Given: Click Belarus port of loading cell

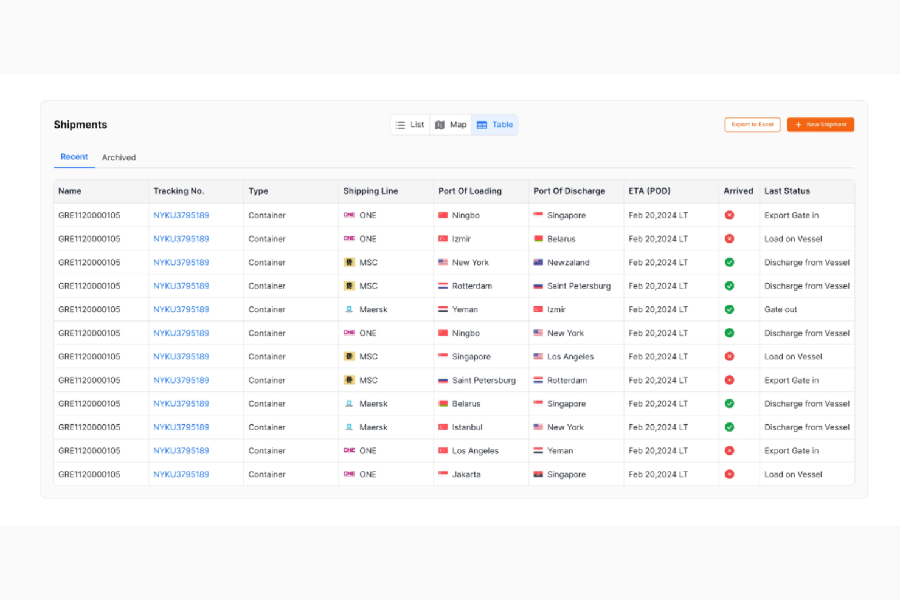Looking at the screenshot, I should tap(481, 404).
